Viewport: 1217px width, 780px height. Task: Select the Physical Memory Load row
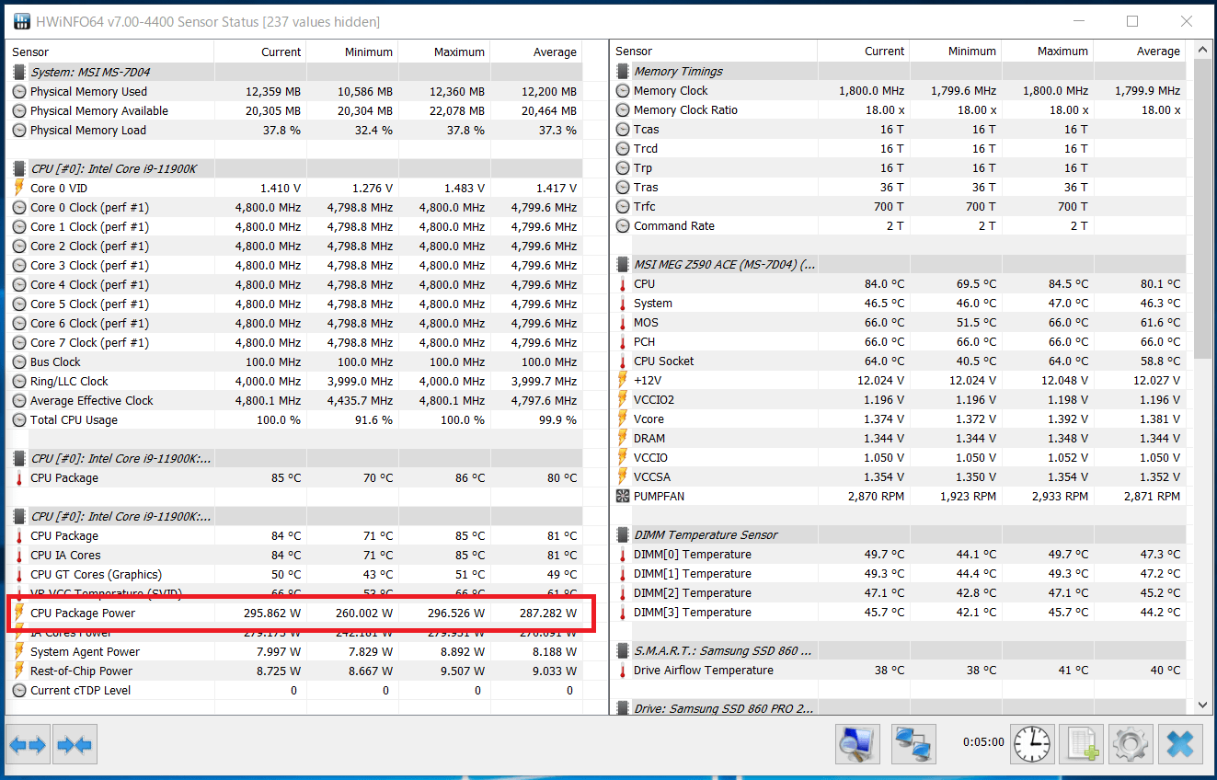(x=295, y=131)
